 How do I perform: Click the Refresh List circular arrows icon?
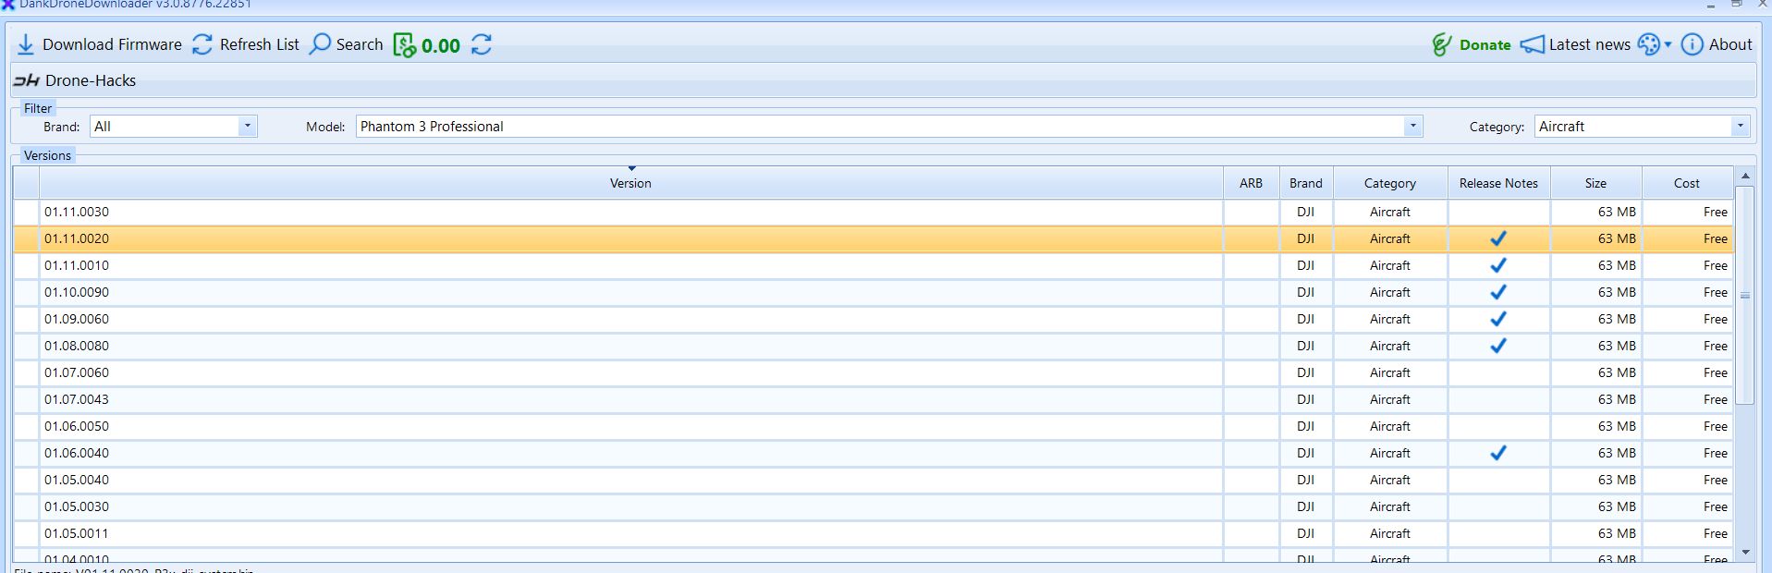pyautogui.click(x=202, y=44)
